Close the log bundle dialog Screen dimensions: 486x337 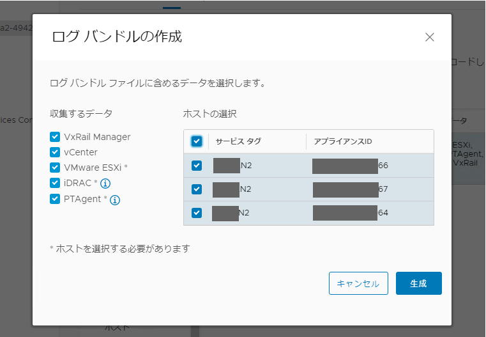(430, 37)
